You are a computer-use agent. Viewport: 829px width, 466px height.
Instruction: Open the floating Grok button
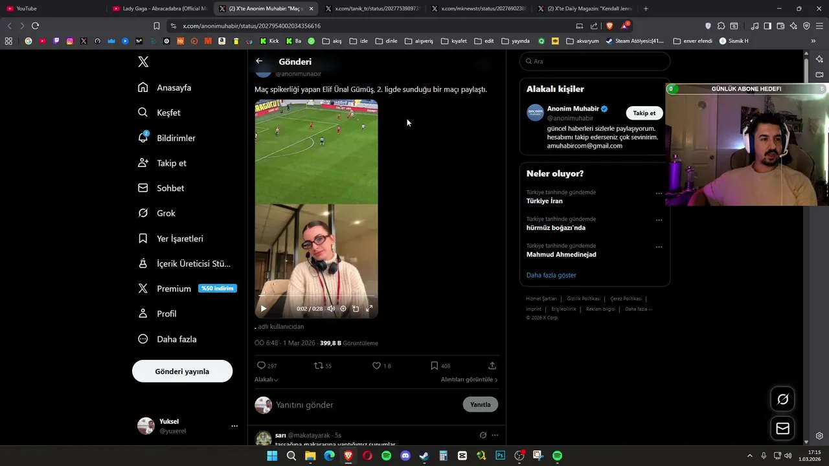782,399
